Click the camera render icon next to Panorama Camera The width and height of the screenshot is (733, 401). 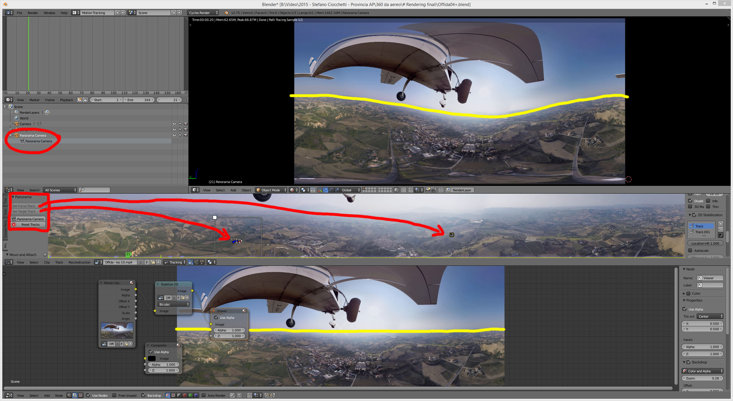click(x=186, y=135)
